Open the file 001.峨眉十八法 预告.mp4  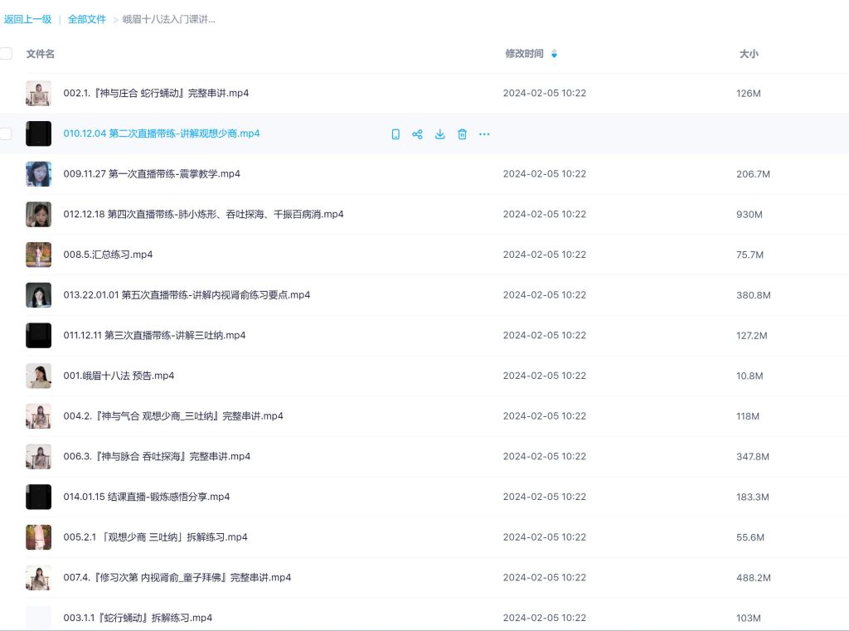point(119,376)
